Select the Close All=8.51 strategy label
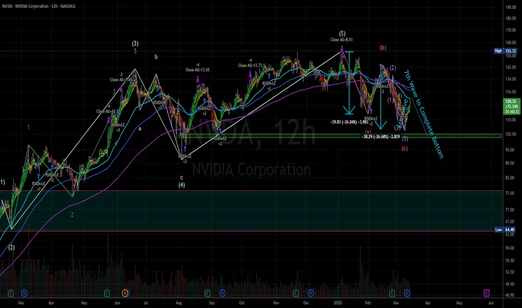Image resolution: width=522 pixels, height=308 pixels. [x=342, y=40]
